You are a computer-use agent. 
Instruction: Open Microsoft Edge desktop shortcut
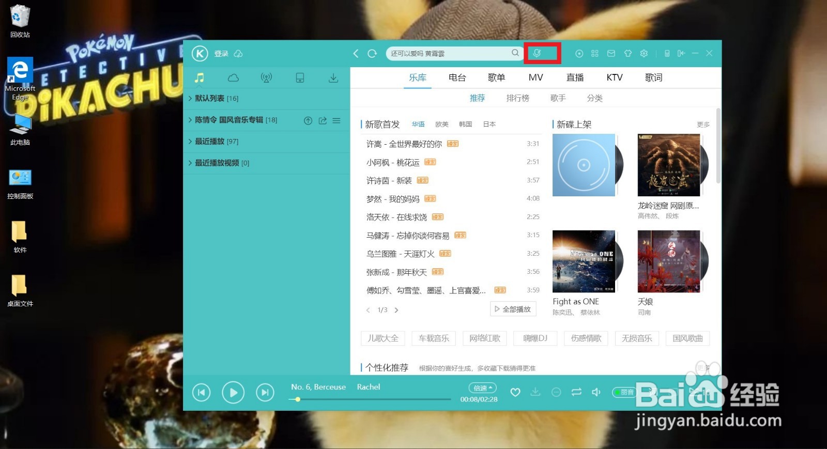(20, 79)
